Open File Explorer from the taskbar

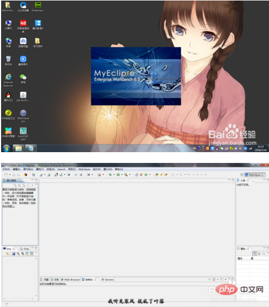(x=18, y=148)
